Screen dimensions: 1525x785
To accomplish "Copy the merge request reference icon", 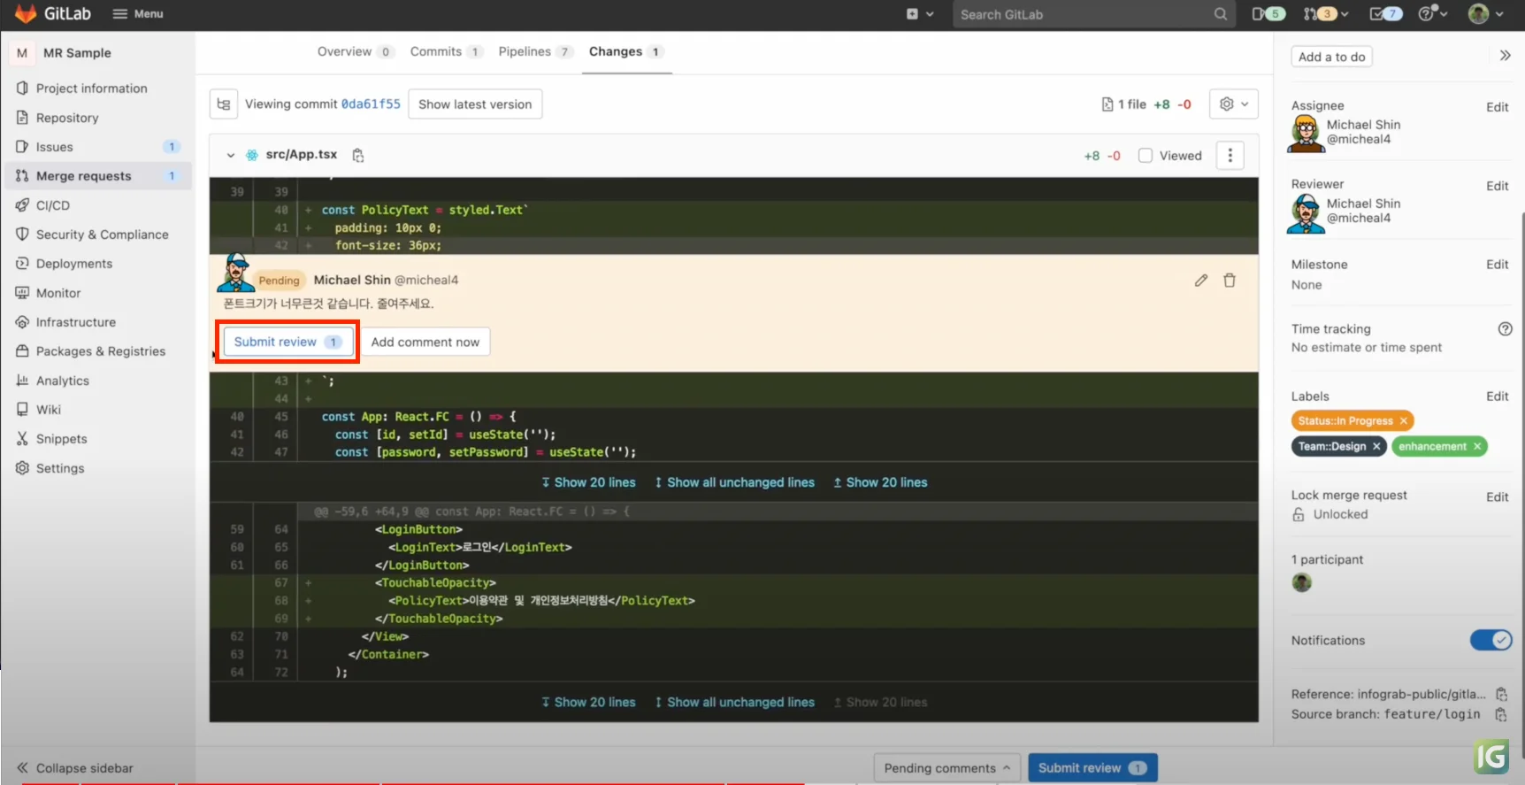I will (x=1501, y=694).
